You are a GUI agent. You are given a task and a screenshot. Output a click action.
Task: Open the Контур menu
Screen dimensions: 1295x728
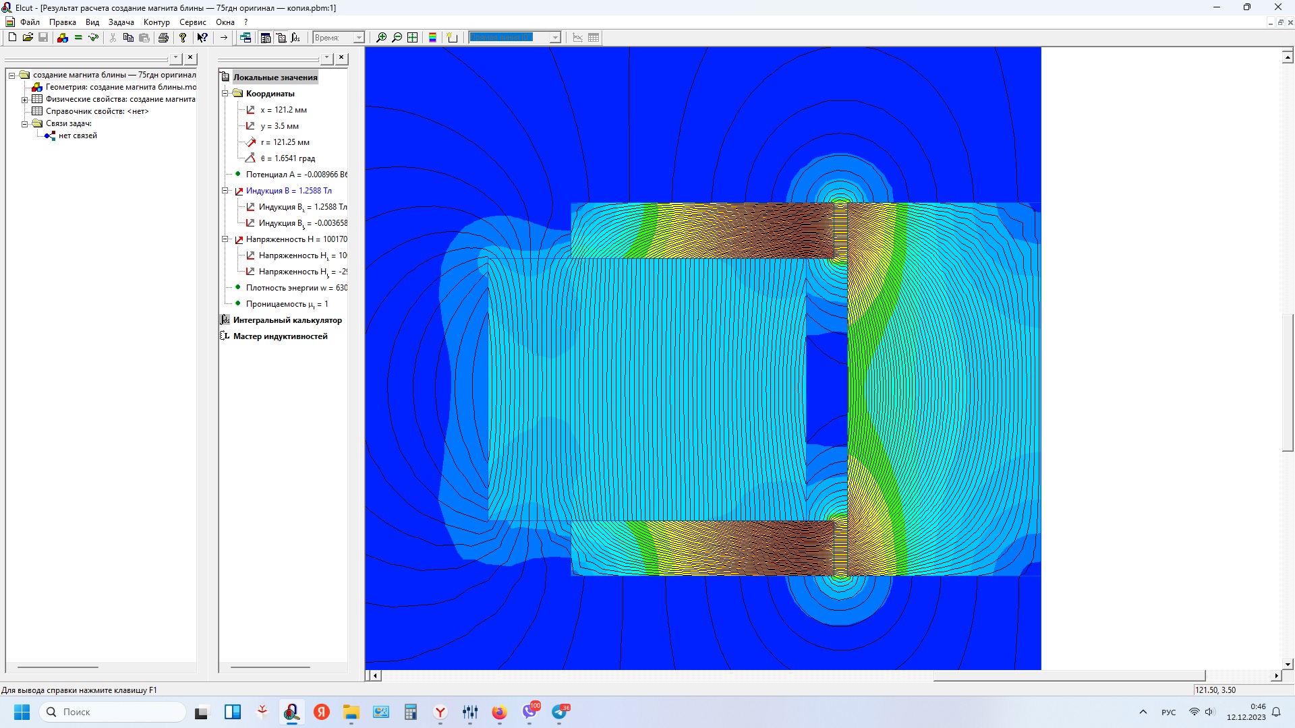point(156,22)
